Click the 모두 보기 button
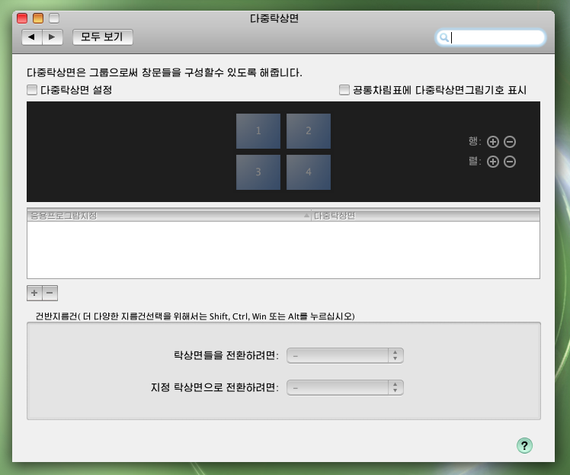Screen dimensions: 570x475 103,37
